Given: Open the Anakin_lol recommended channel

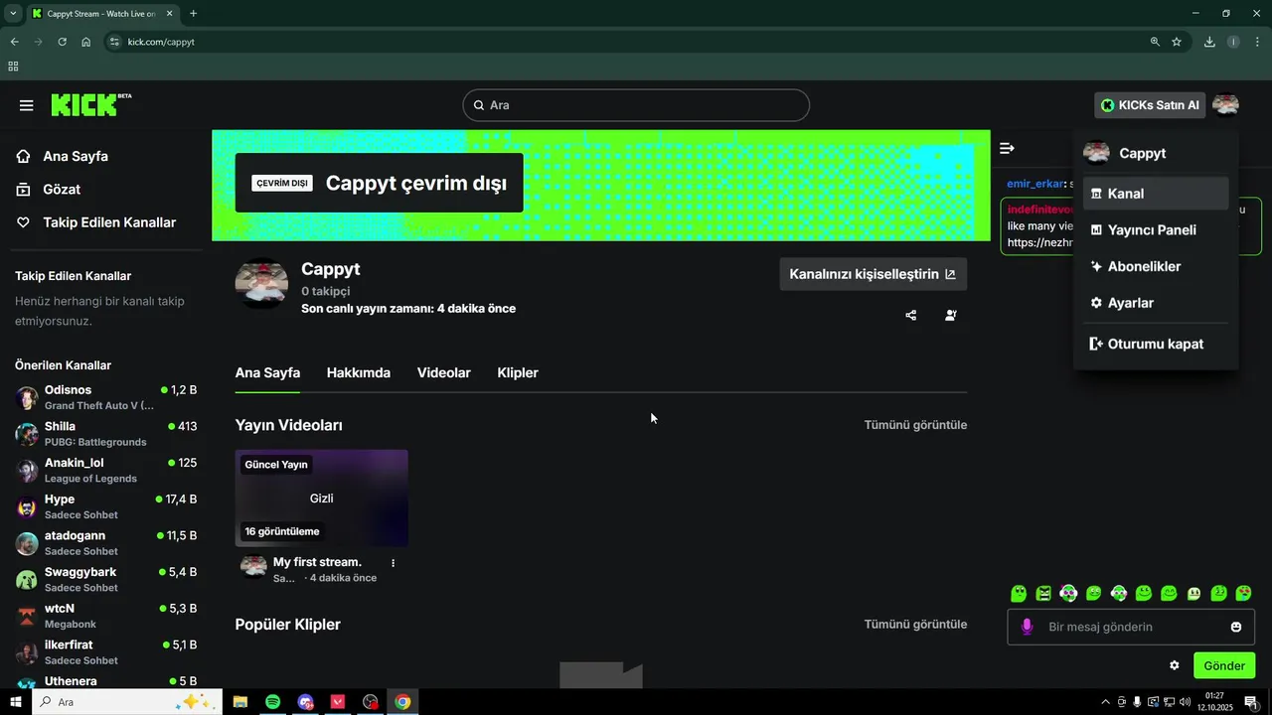Looking at the screenshot, I should click(106, 471).
